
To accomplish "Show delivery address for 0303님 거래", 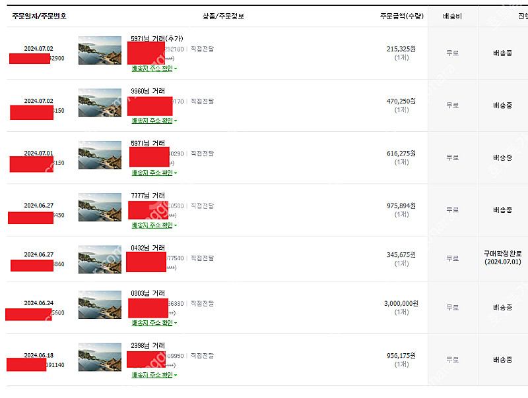I will pos(153,323).
